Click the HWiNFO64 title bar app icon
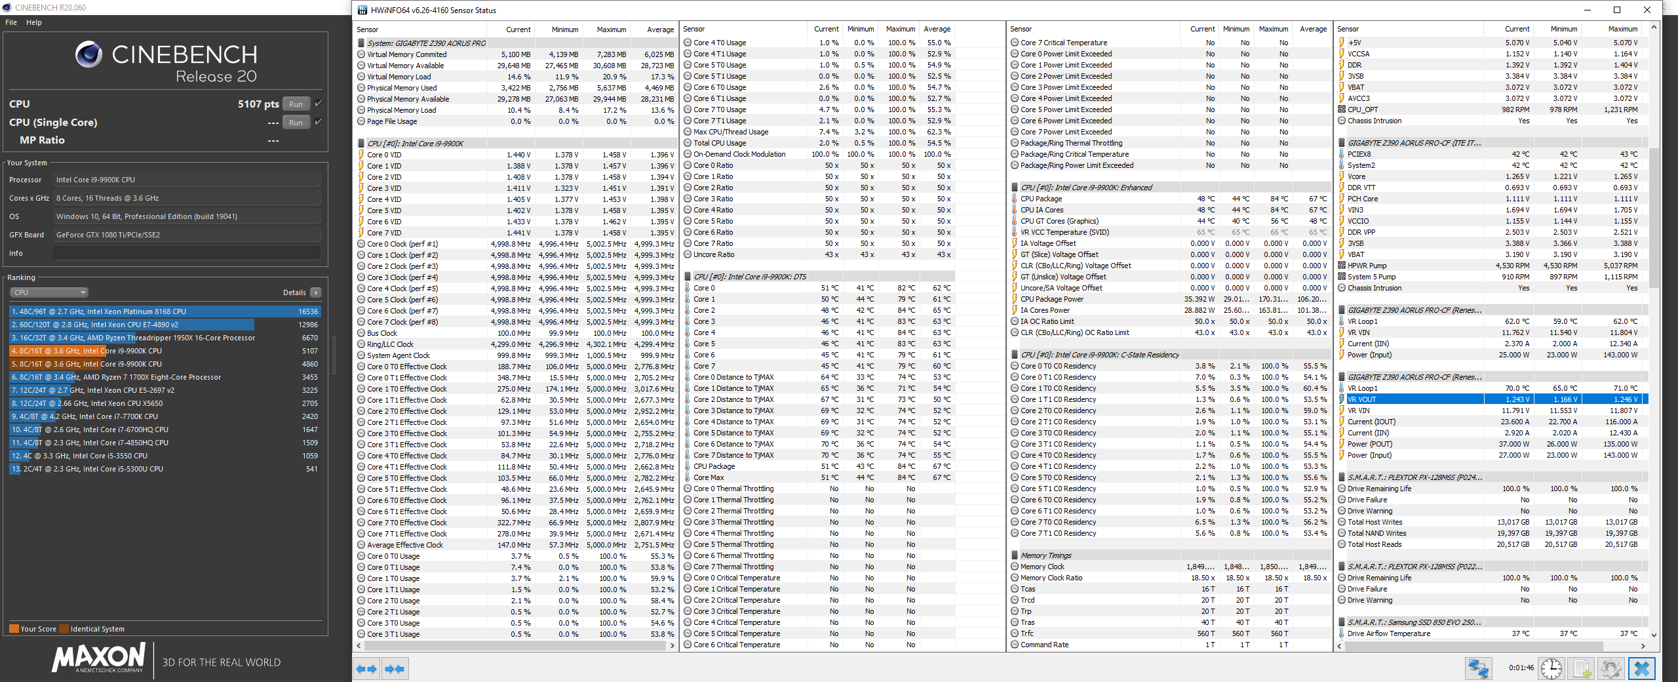 pyautogui.click(x=362, y=10)
